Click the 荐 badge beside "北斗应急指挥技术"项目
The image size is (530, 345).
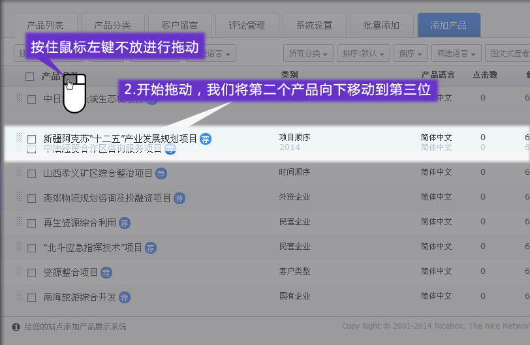[151, 247]
